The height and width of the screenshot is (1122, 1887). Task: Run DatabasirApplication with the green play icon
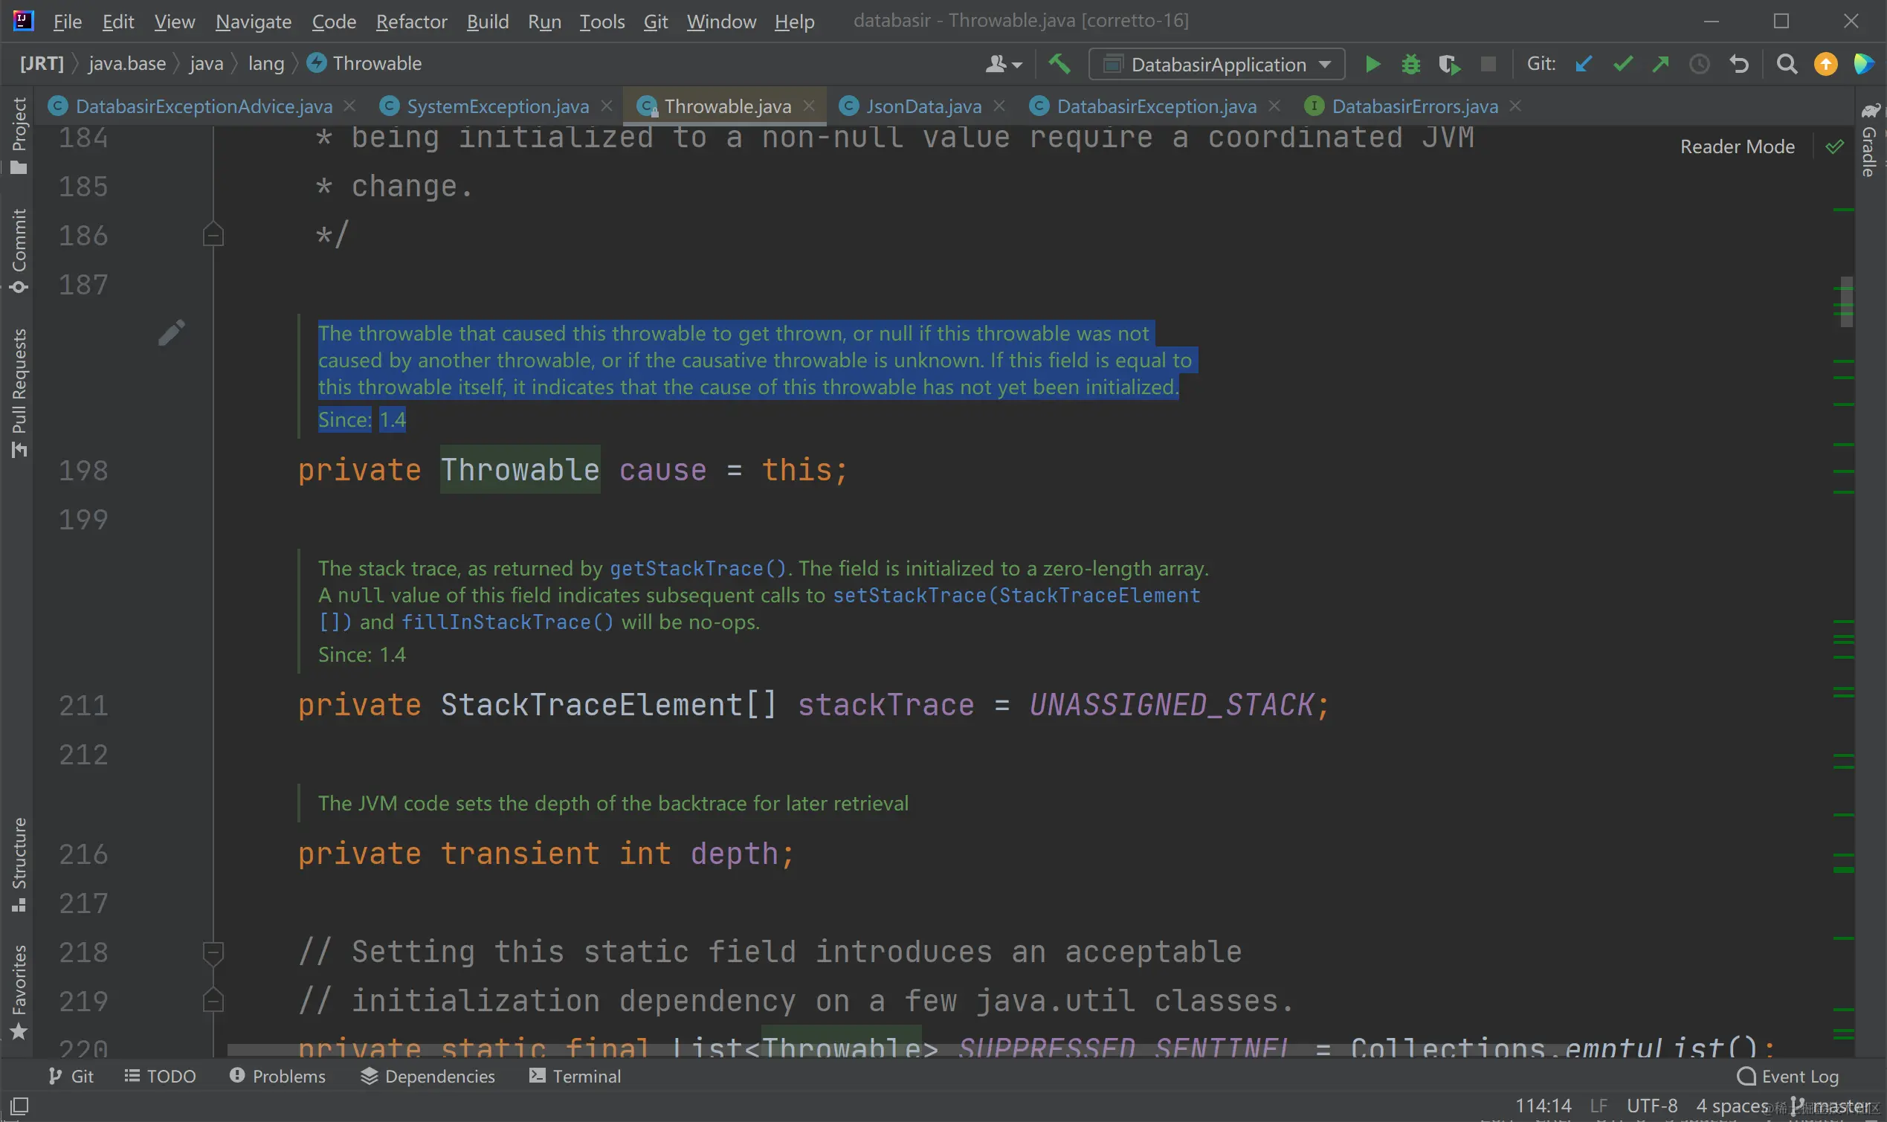[x=1372, y=64]
